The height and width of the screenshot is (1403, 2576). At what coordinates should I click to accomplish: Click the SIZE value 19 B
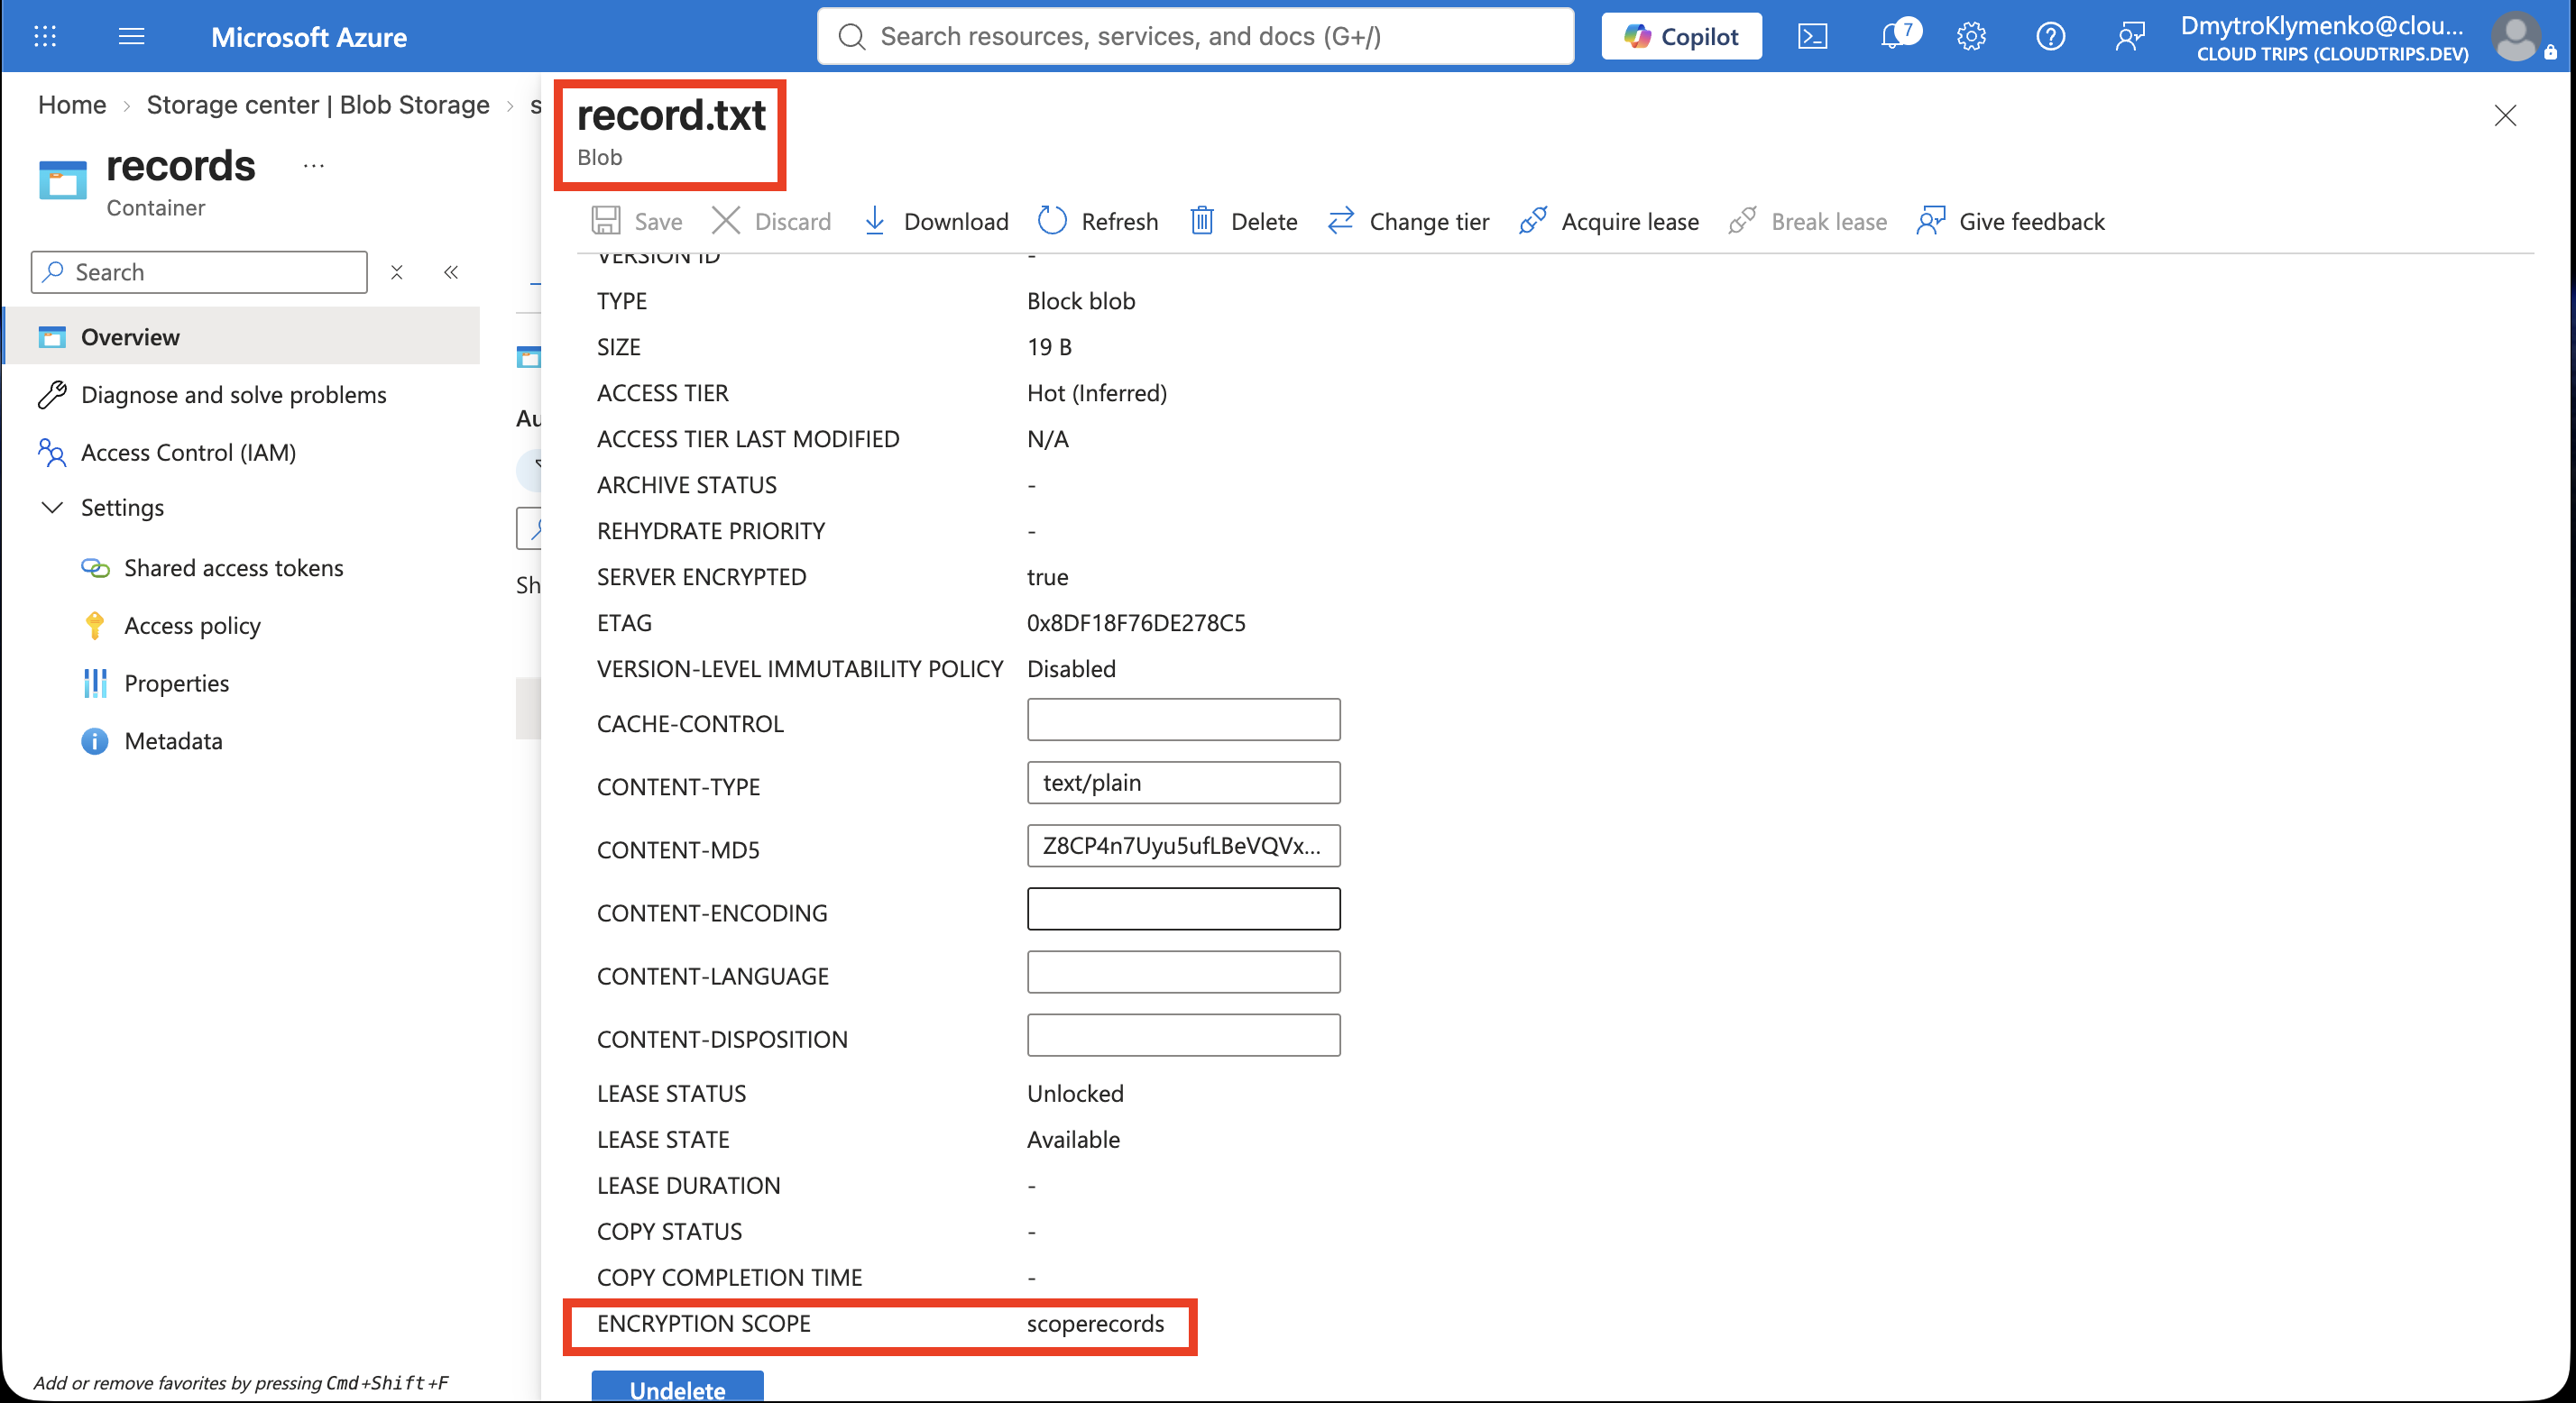click(x=1049, y=347)
